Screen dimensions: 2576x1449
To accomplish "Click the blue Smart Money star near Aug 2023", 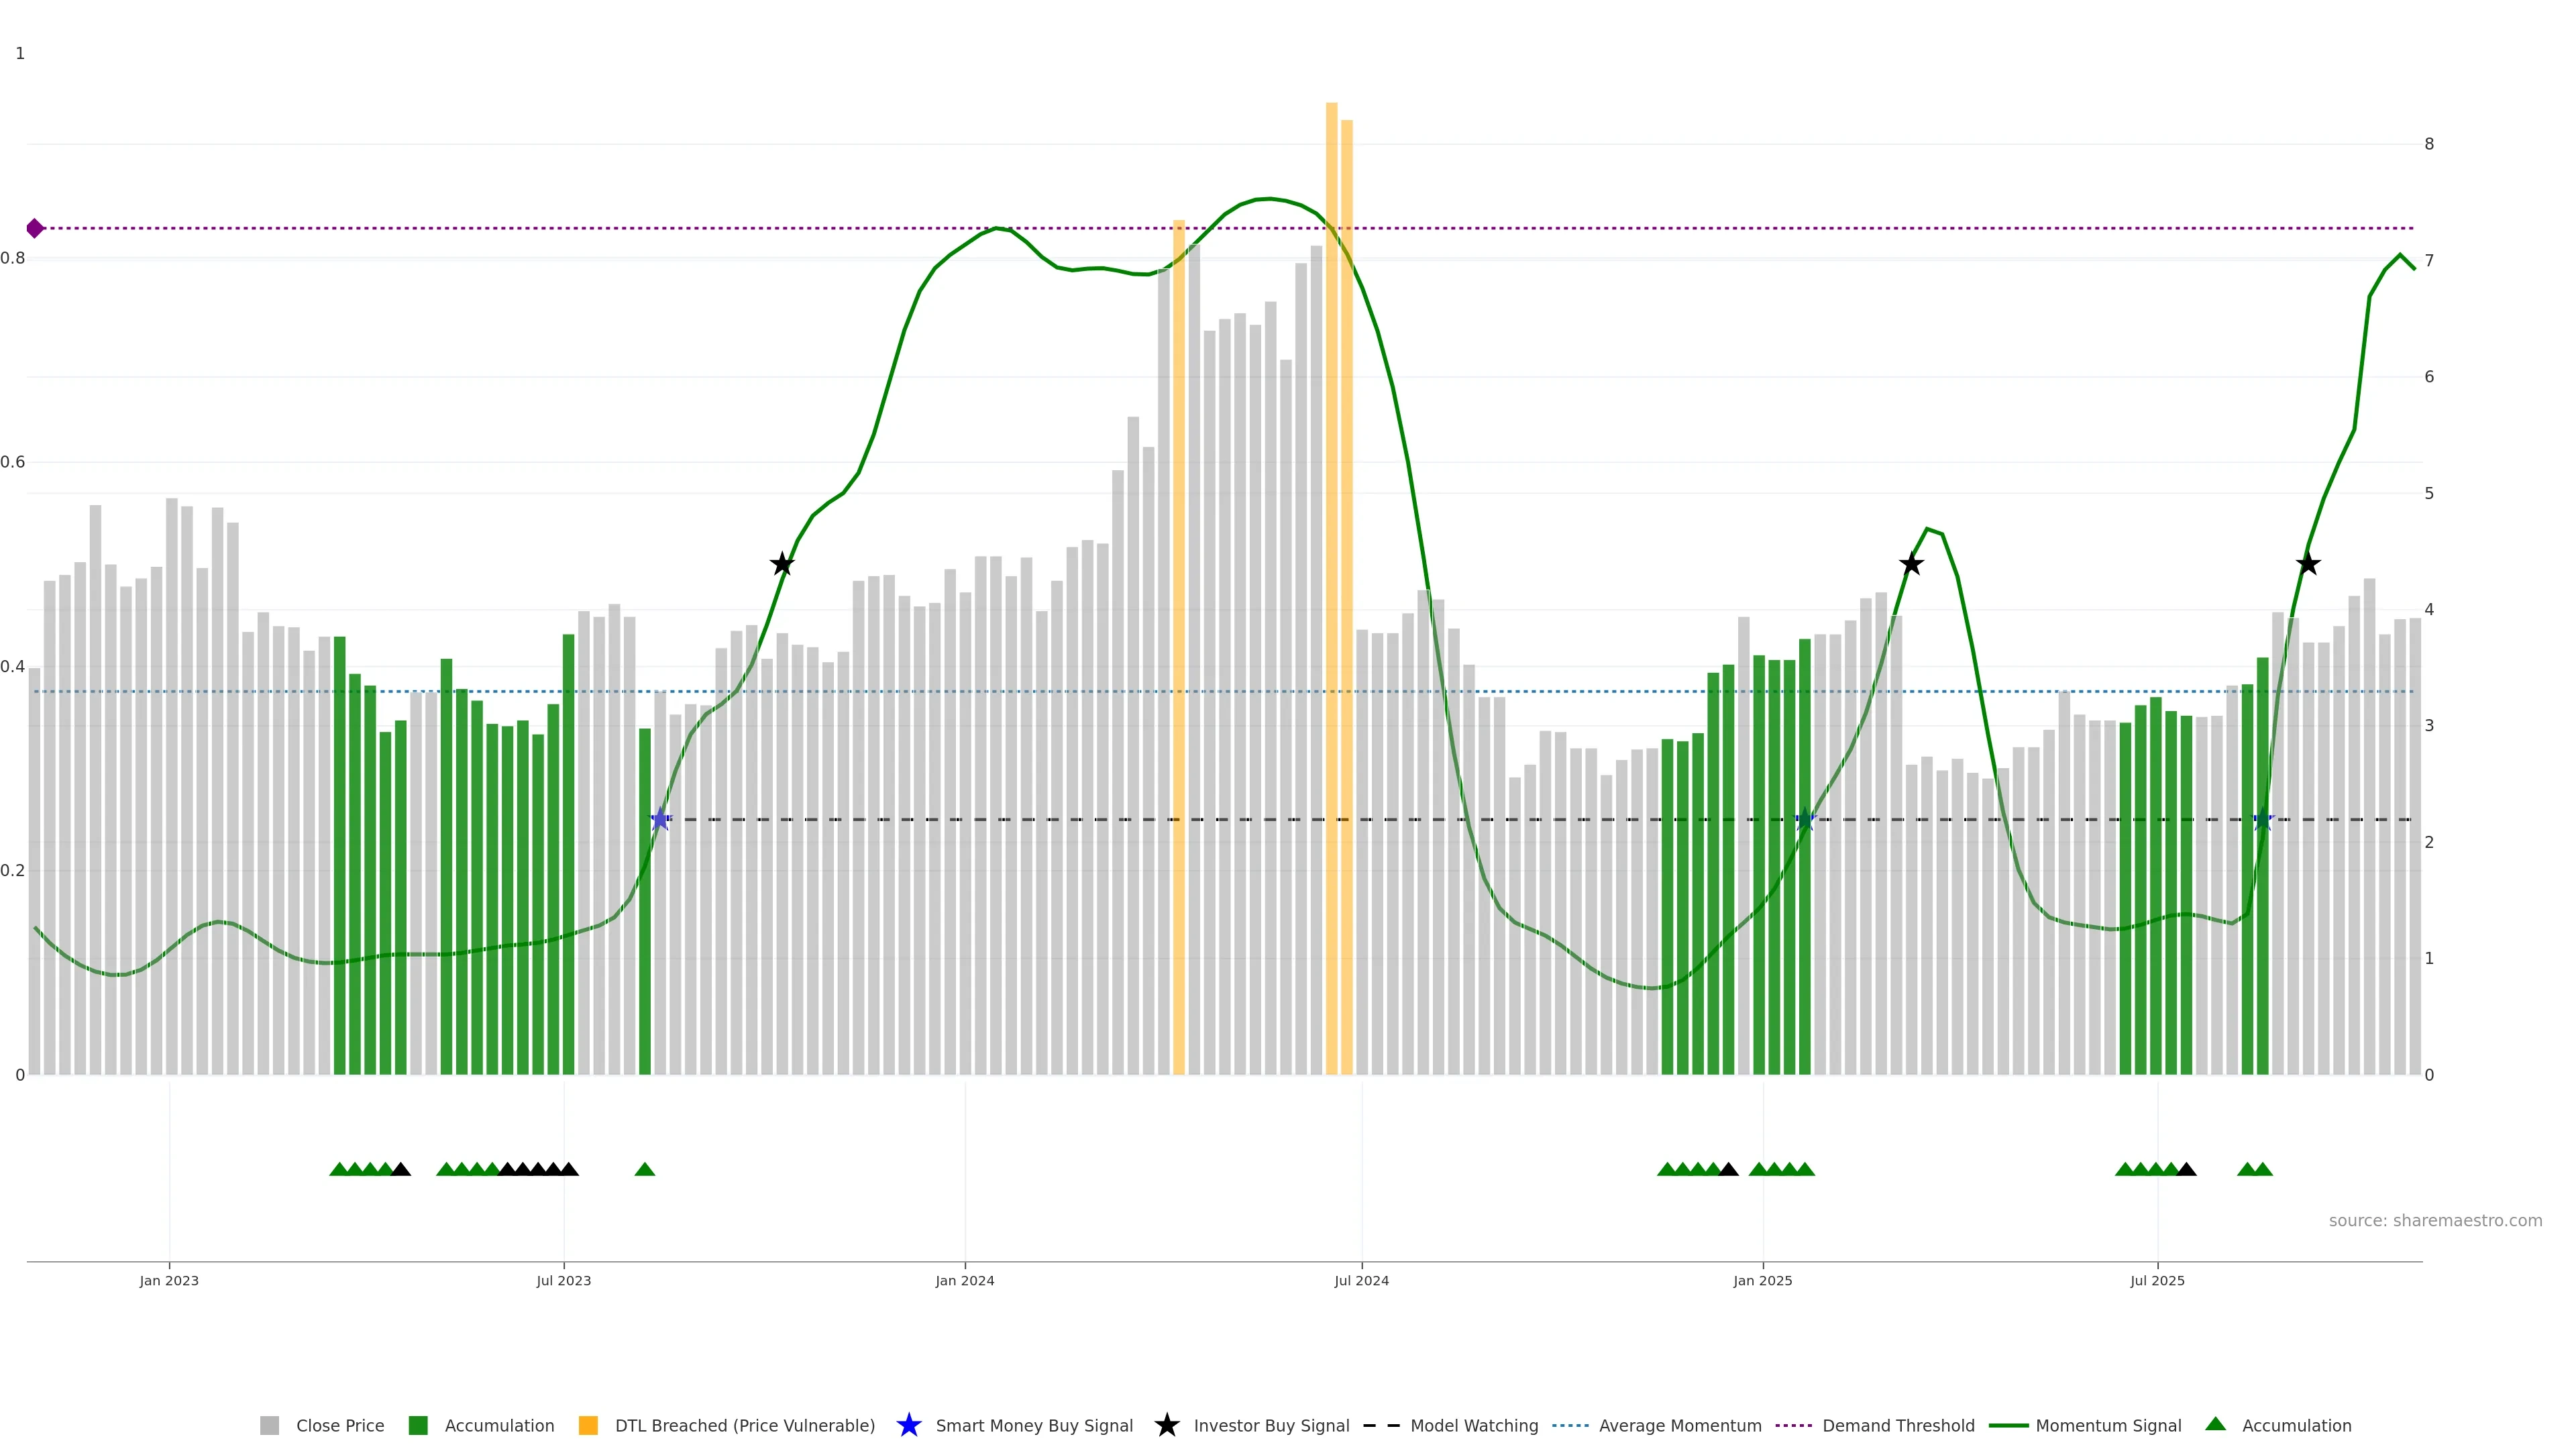I will pyautogui.click(x=660, y=820).
